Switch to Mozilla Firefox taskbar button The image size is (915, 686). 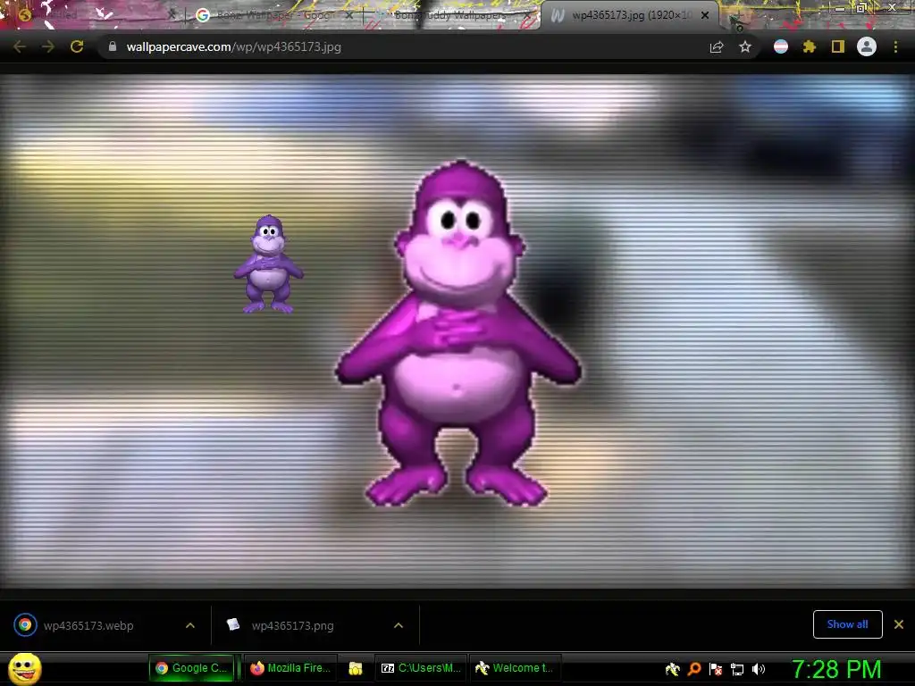[x=290, y=668]
